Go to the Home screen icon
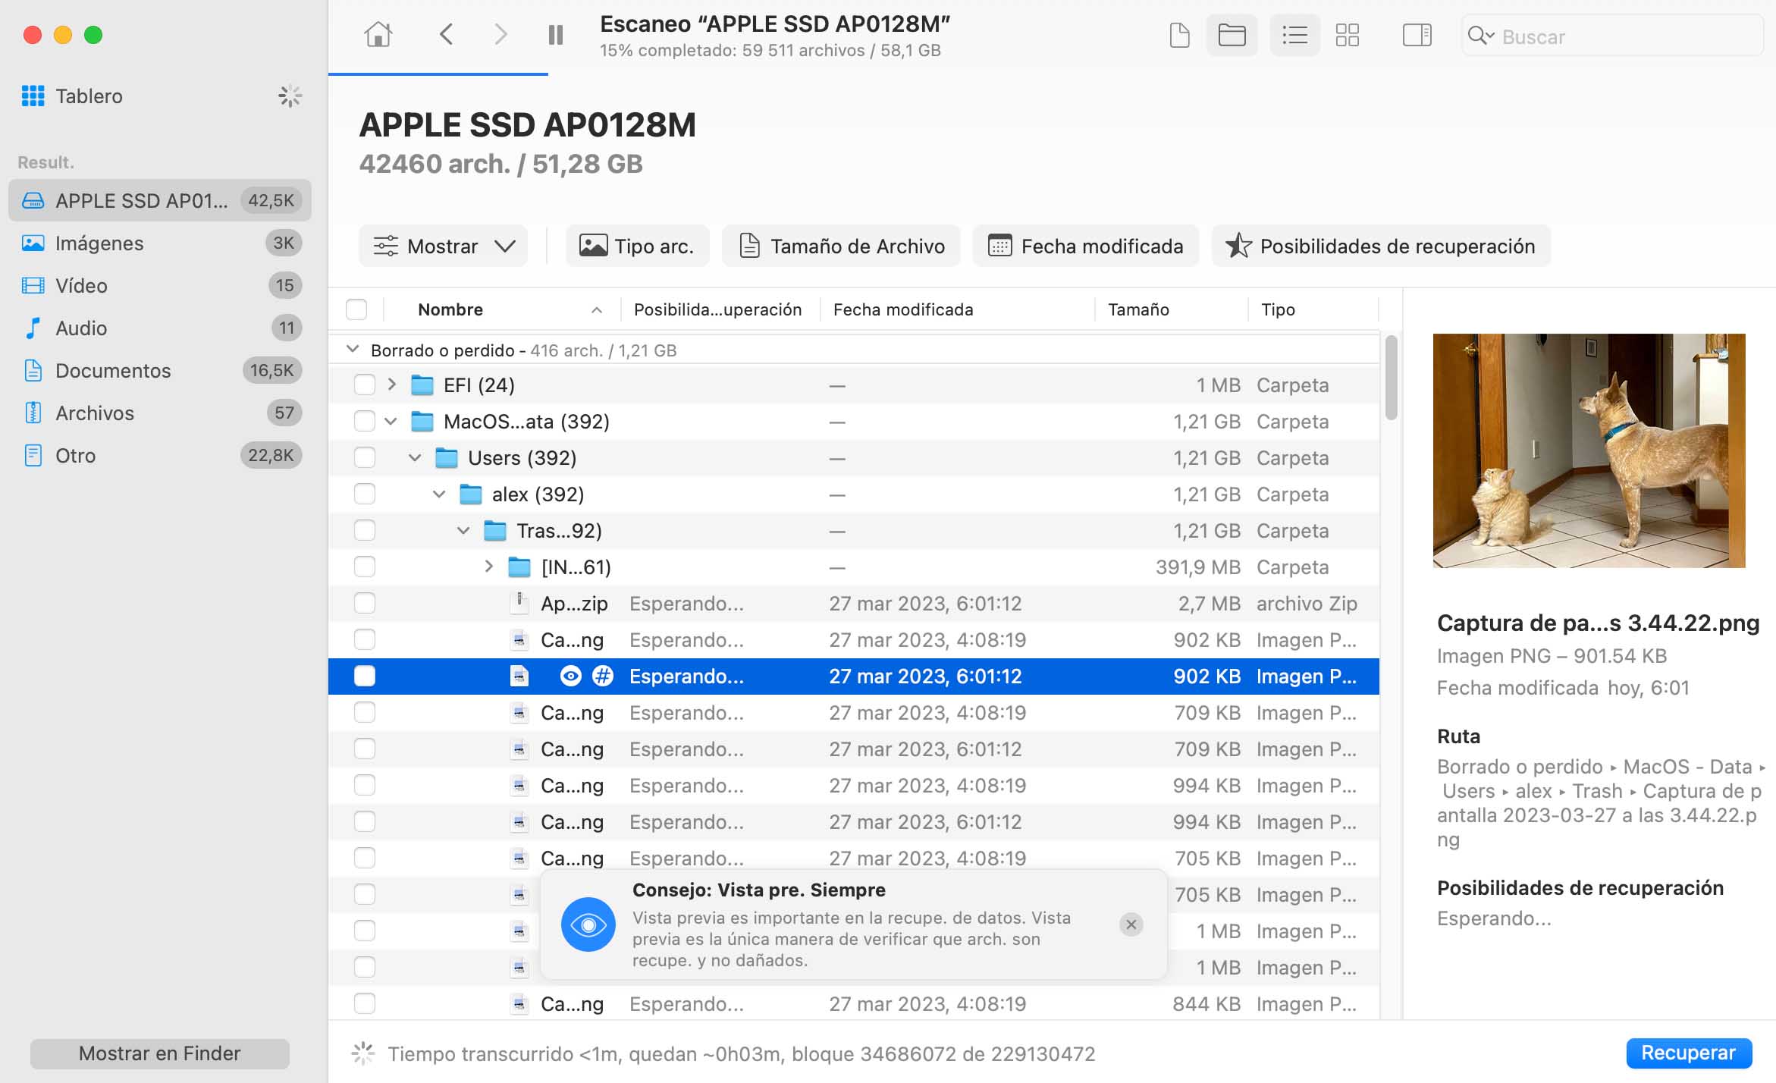 click(x=378, y=35)
